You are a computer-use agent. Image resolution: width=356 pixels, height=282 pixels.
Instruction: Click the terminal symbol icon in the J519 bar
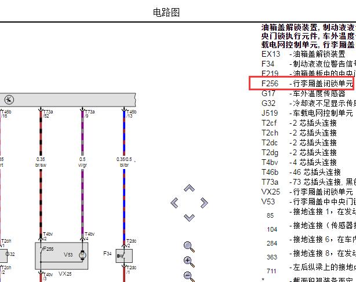pos(9,100)
